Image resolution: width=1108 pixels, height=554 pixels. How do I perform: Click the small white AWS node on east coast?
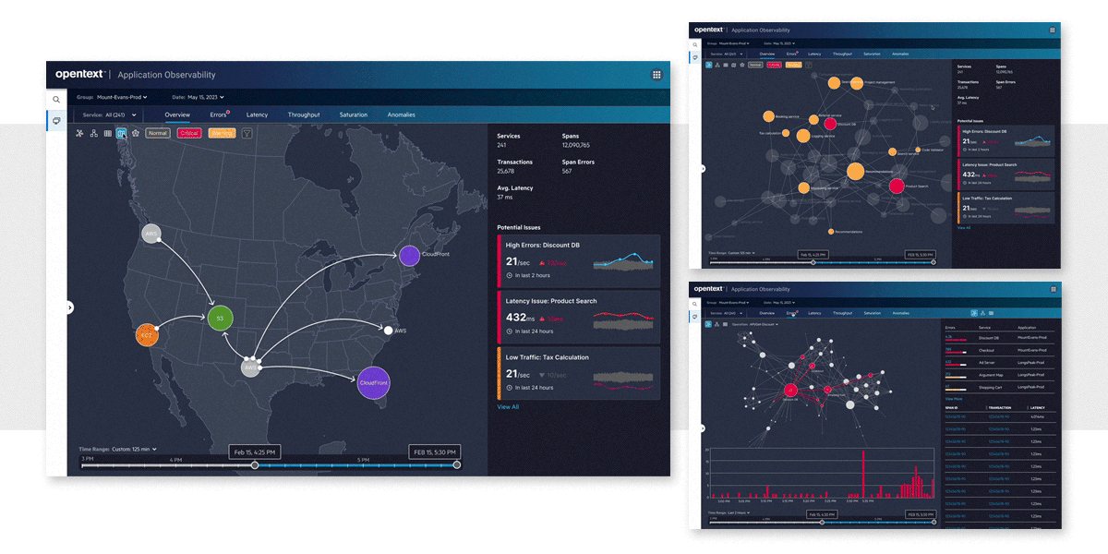(x=388, y=331)
